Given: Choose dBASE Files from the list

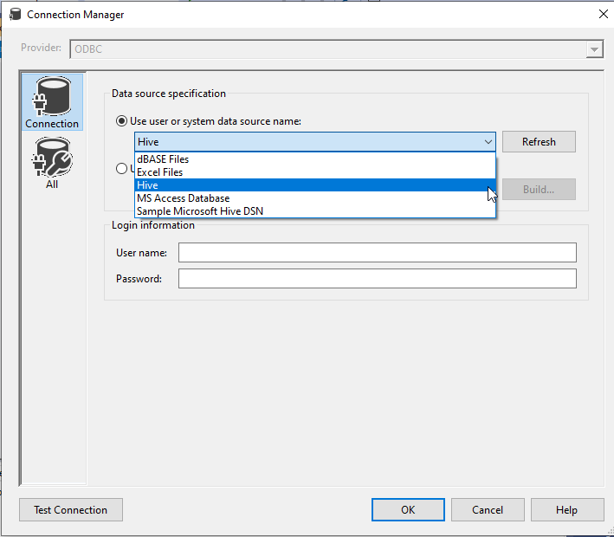Looking at the screenshot, I should [x=163, y=159].
